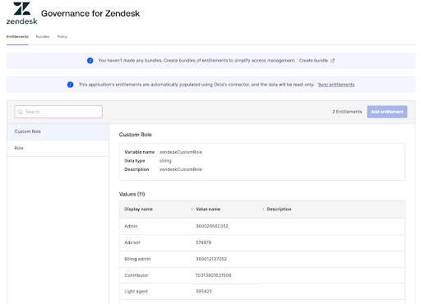Click the Values (11) heading
The width and height of the screenshot is (421, 304).
[x=132, y=195]
